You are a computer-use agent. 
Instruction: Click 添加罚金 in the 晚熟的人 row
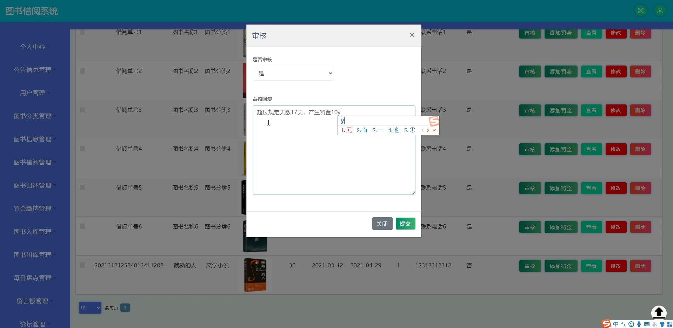[x=561, y=266]
